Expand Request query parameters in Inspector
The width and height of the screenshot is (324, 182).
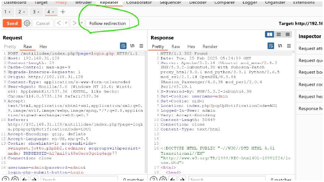(x=310, y=61)
